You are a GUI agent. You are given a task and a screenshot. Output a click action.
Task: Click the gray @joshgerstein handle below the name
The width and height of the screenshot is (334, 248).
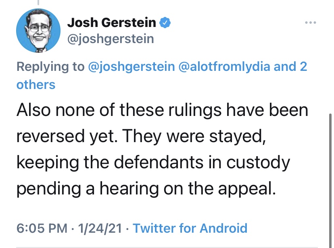(x=111, y=39)
